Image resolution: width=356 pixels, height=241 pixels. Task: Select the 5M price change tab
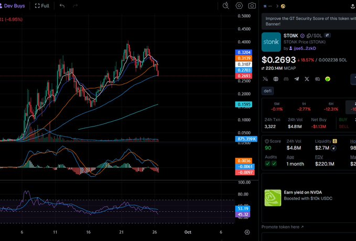pos(276,107)
